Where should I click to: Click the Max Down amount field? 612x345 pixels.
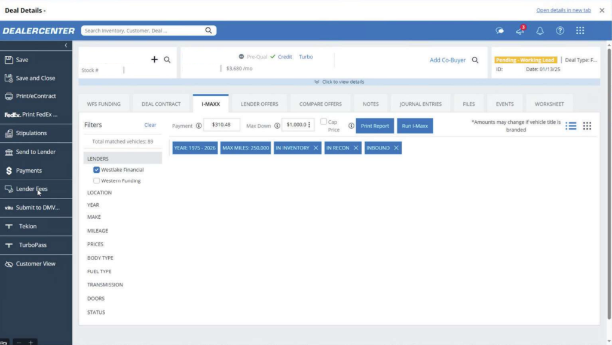pyautogui.click(x=298, y=125)
